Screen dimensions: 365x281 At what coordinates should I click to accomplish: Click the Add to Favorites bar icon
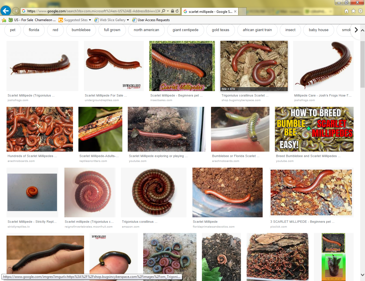coord(4,20)
